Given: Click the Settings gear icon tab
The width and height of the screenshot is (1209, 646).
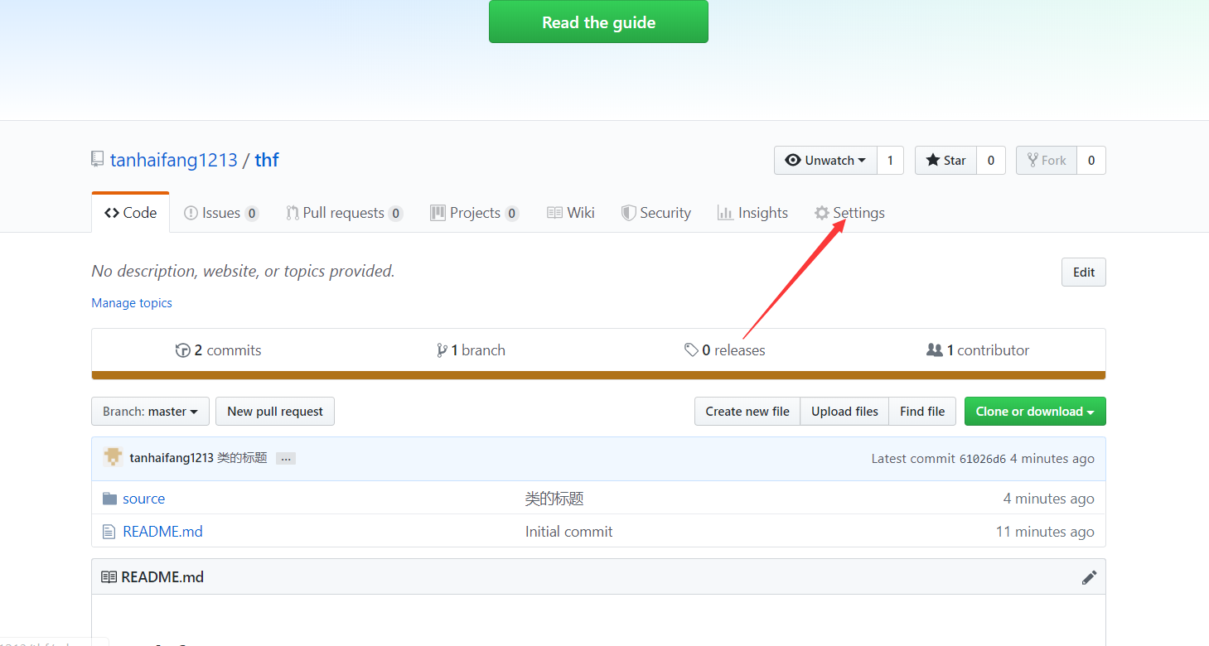Looking at the screenshot, I should tap(849, 213).
